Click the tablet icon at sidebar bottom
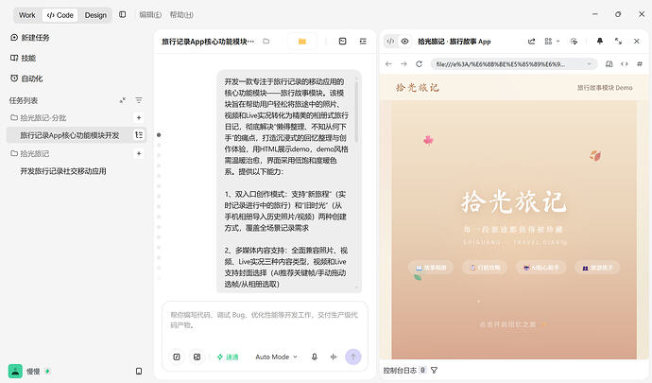This screenshot has height=383, width=652. tap(139, 371)
